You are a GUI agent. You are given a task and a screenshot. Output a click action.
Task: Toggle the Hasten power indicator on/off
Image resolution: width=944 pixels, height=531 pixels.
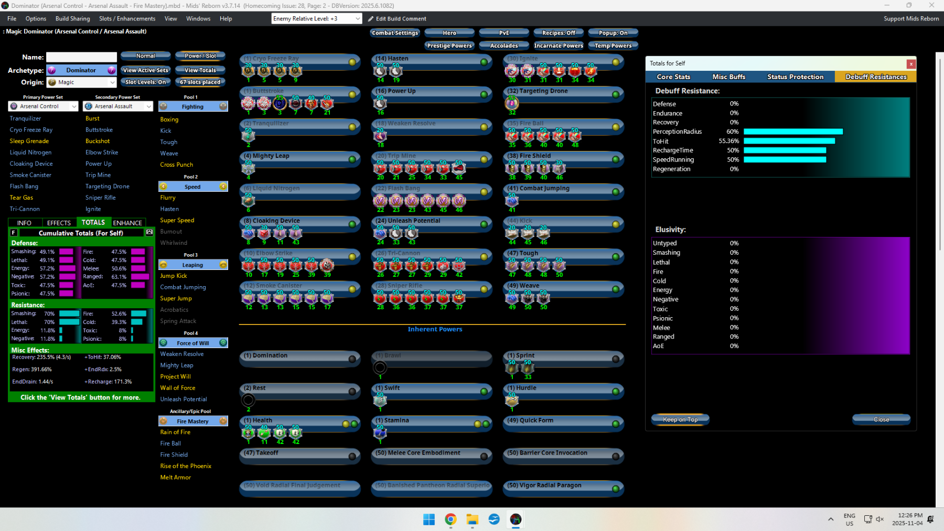(x=484, y=62)
